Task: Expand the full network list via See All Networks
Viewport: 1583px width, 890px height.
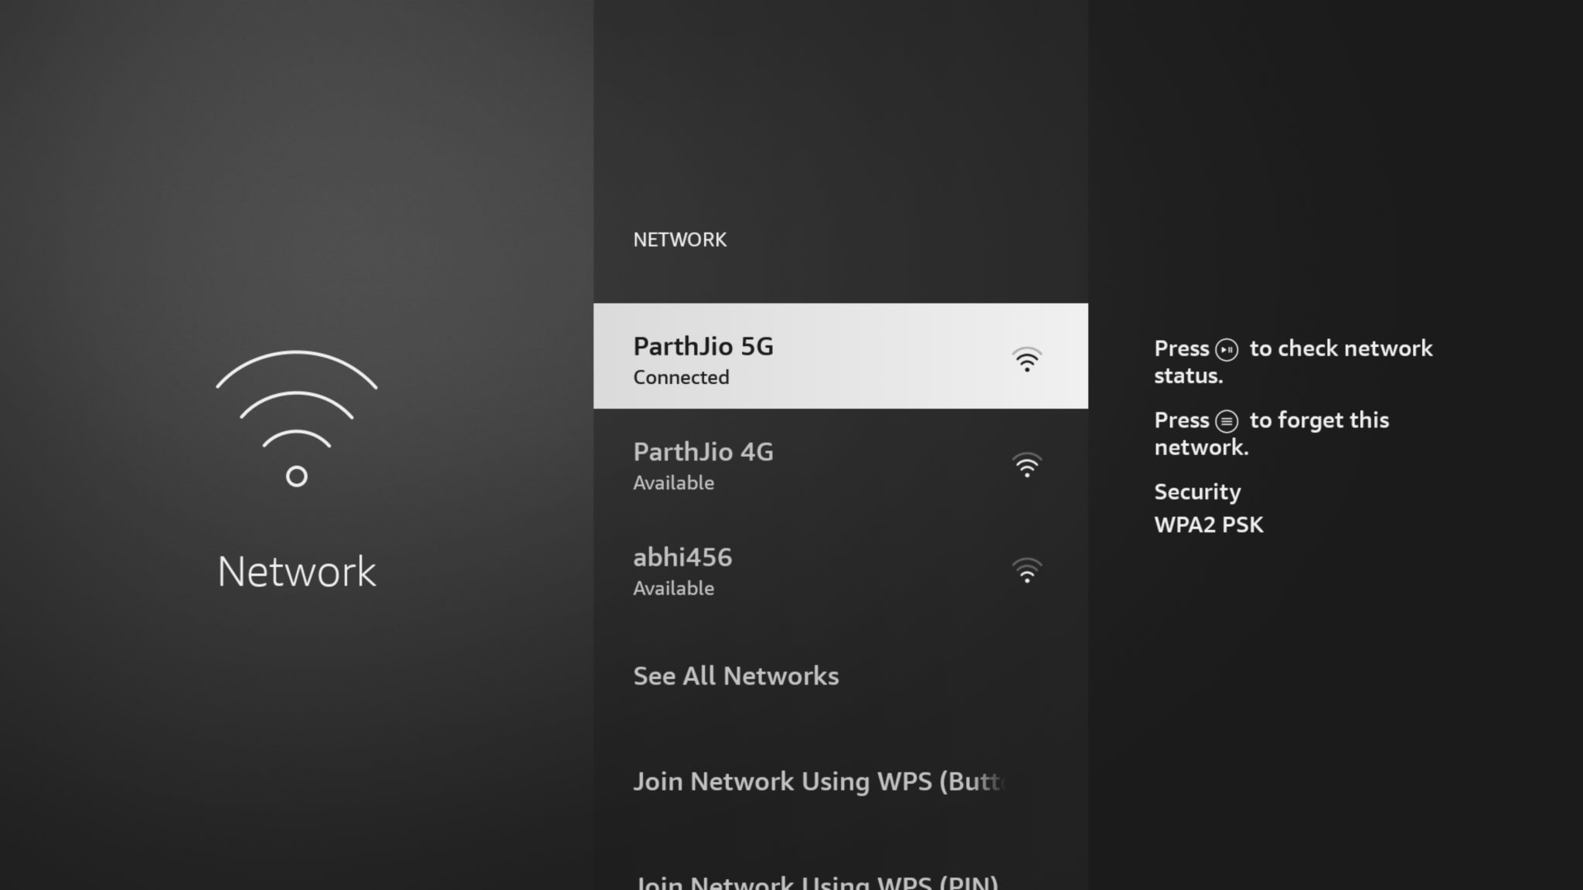Action: (x=736, y=676)
